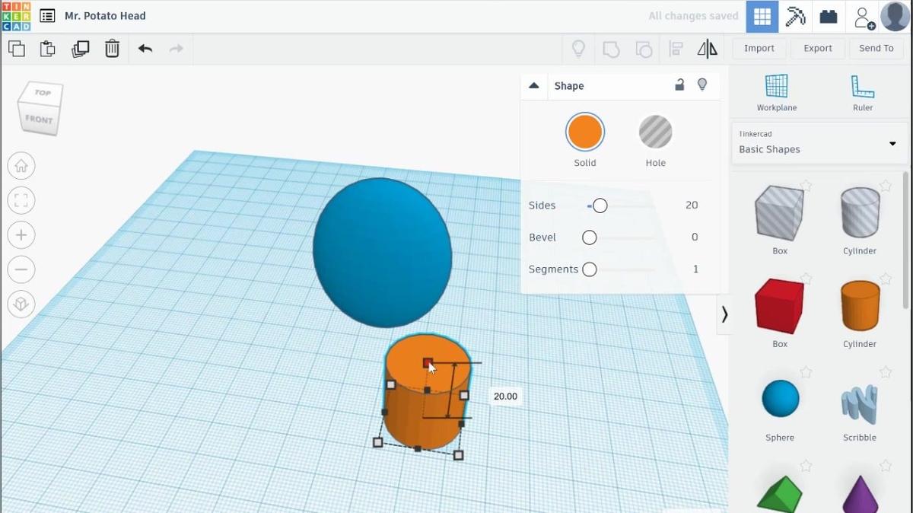The height and width of the screenshot is (513, 913).
Task: Zoom out with the minus button
Action: click(21, 269)
